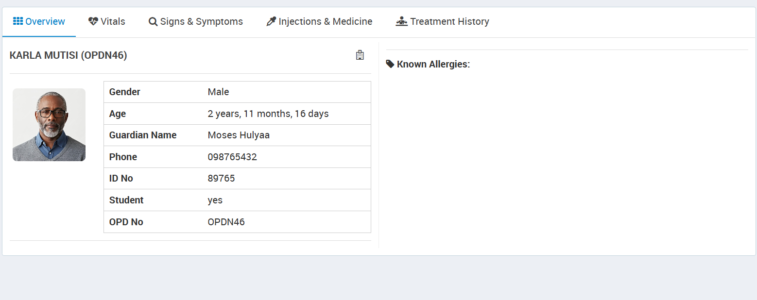Click the grid icon on the Overview tab
This screenshot has width=757, height=300.
click(18, 21)
